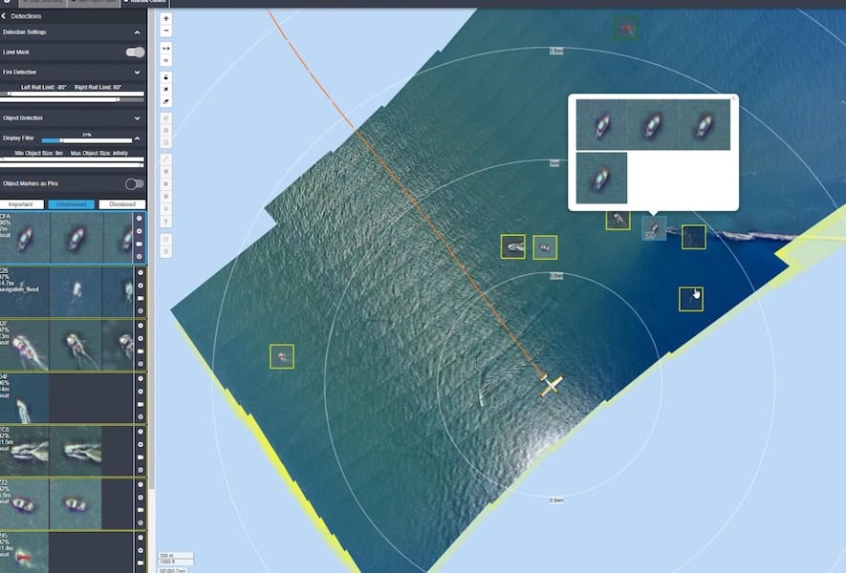This screenshot has width=846, height=573.
Task: Open first boat thumbnail in the popup
Action: [x=601, y=124]
